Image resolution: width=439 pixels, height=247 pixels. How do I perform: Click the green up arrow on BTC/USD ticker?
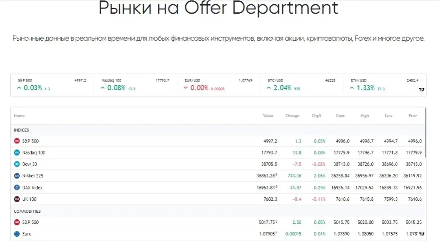click(x=269, y=88)
